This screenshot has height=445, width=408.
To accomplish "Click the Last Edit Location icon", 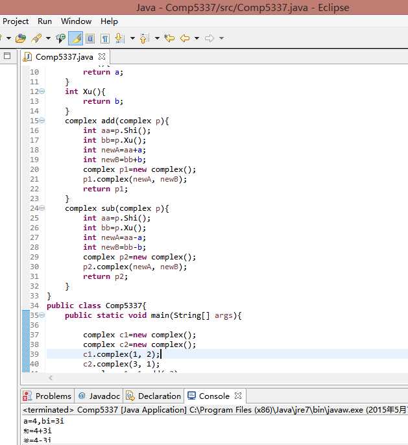I will pyautogui.click(x=170, y=38).
